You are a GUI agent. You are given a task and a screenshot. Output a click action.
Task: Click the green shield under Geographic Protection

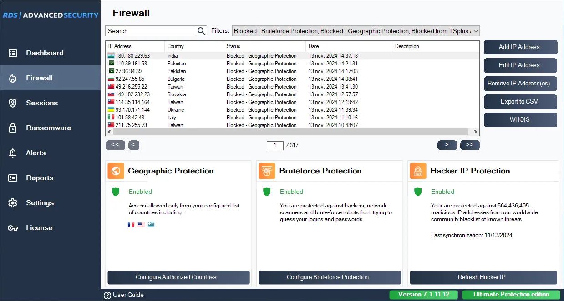pyautogui.click(x=116, y=192)
